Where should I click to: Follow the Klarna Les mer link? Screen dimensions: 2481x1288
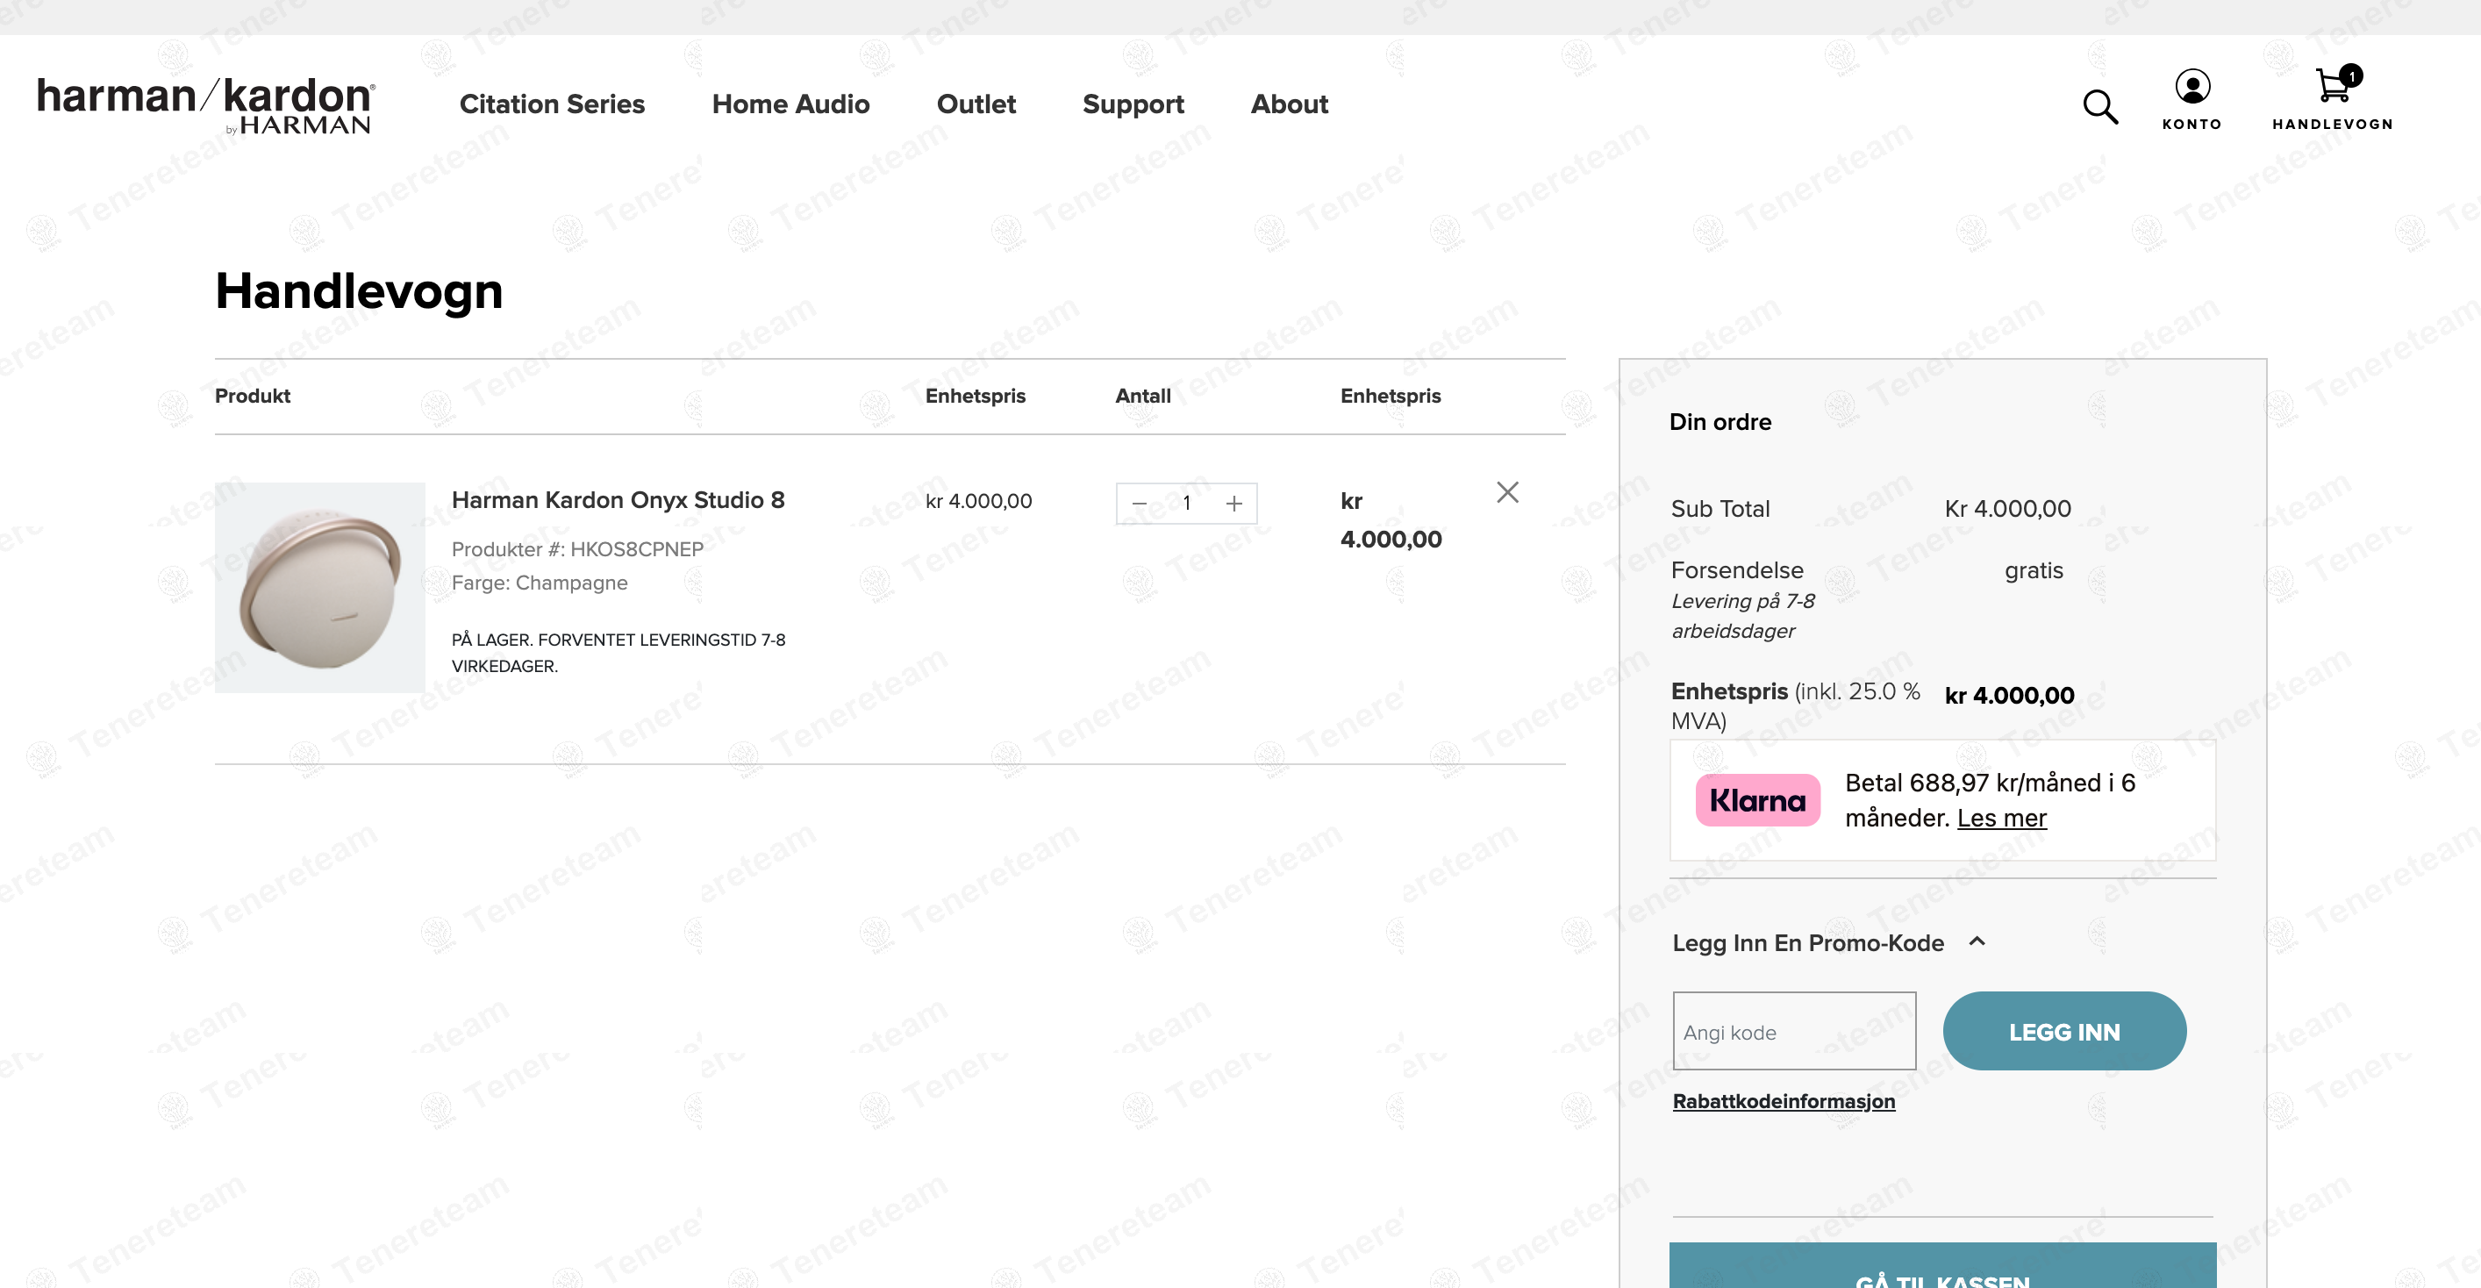coord(2001,818)
